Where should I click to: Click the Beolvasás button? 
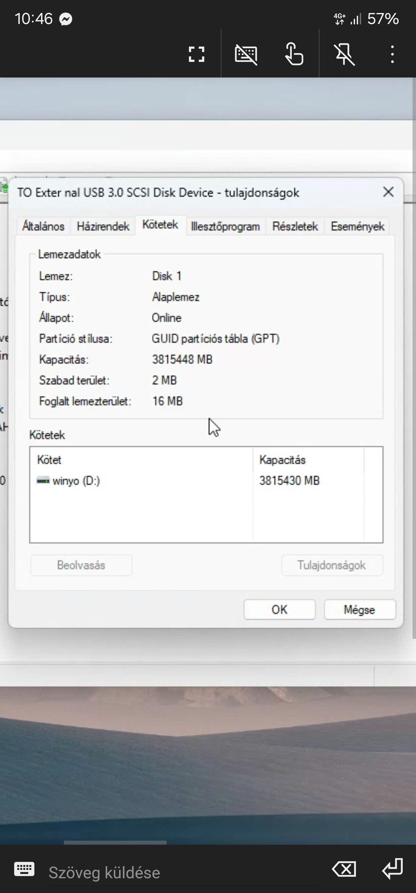tap(81, 565)
